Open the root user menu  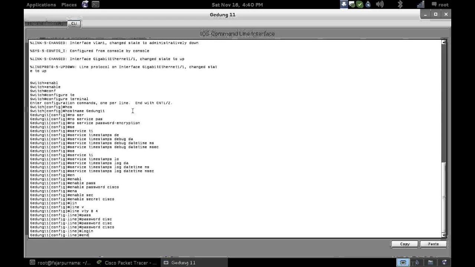[440, 4]
